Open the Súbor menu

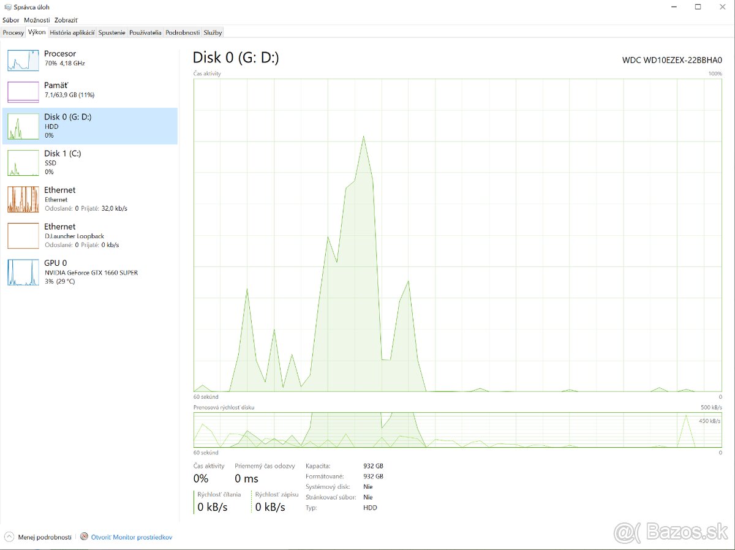(x=10, y=20)
